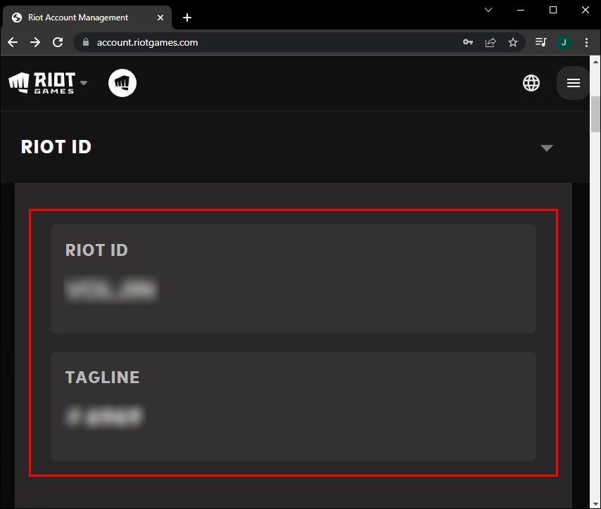The width and height of the screenshot is (601, 509).
Task: Go forward to next page
Action: click(35, 42)
